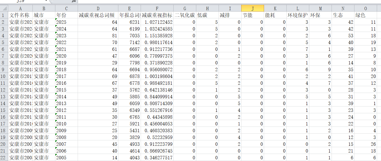The height and width of the screenshot is (161, 381).
Task: Select column M header
Action: pos(320,8)
